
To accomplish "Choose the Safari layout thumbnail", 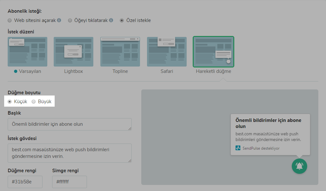I will coord(167,52).
